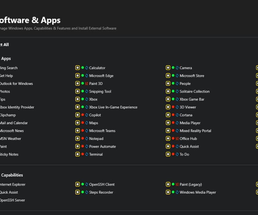Click the red icon beside Paint (Legacy)

click(177, 184)
